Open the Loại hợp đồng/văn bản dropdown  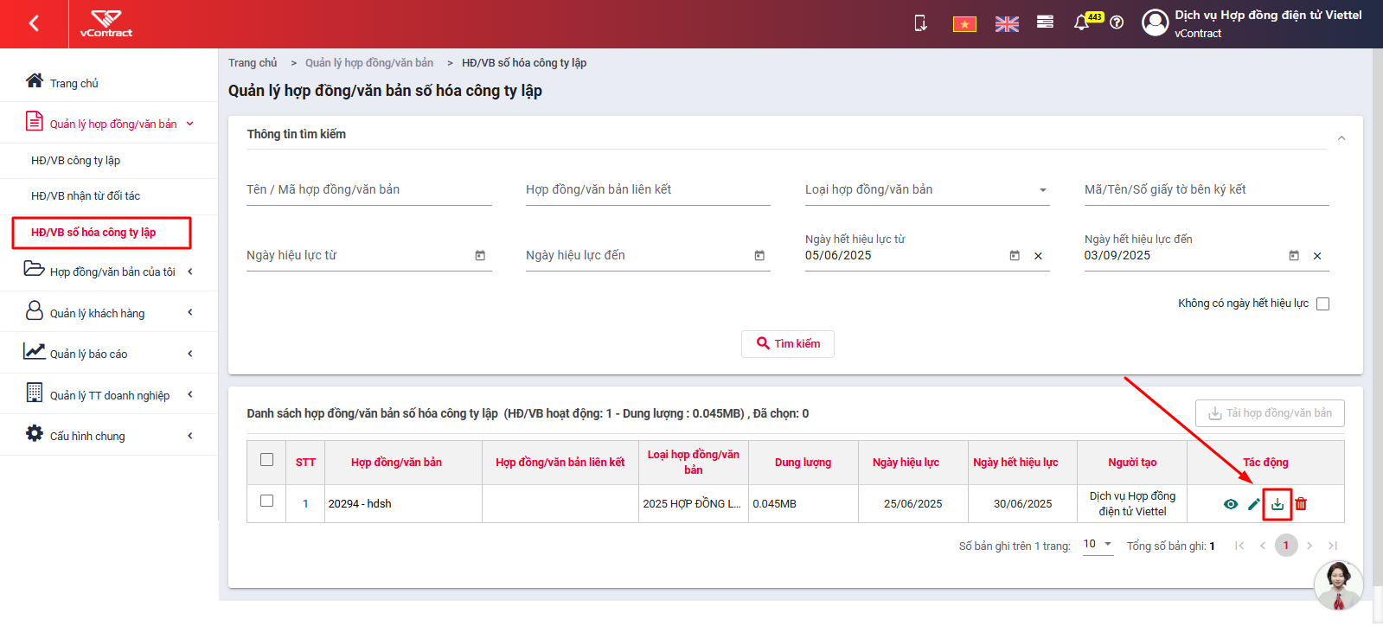pos(927,190)
